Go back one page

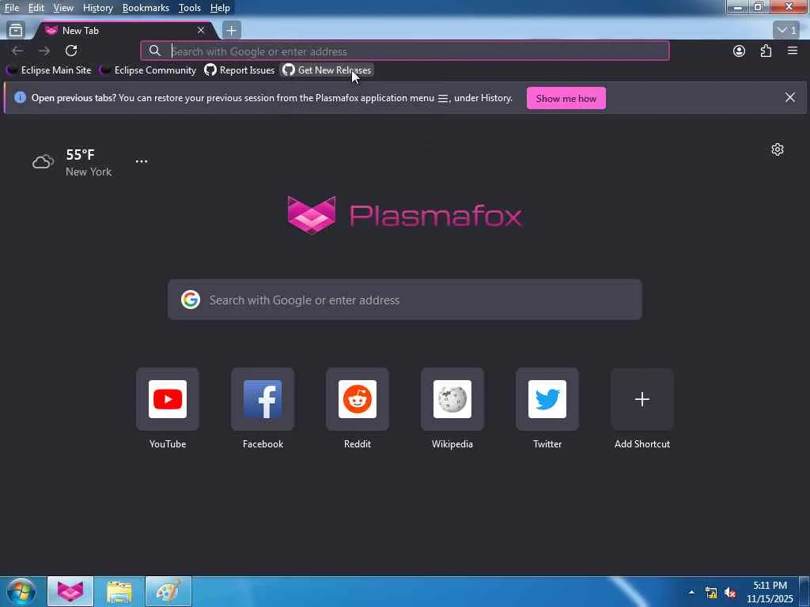click(17, 51)
